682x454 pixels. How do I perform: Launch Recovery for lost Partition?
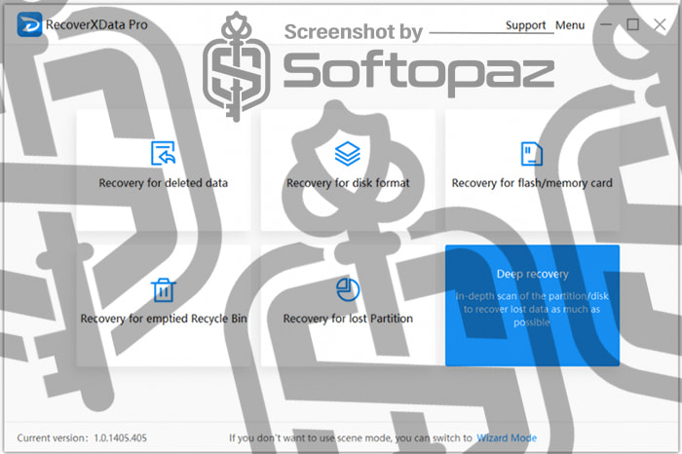(348, 305)
